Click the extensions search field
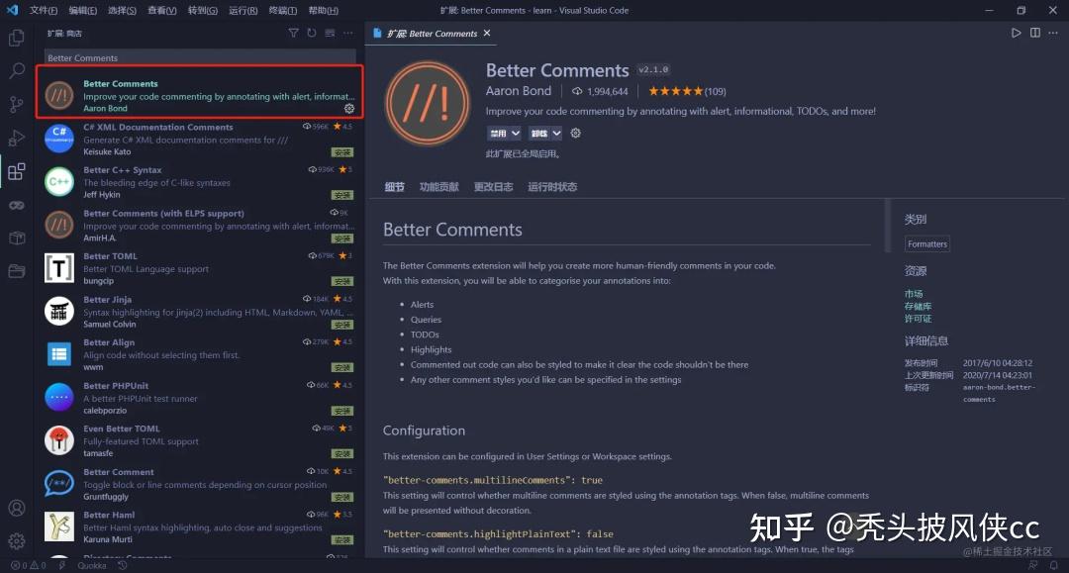Viewport: 1069px width, 573px height. point(200,58)
